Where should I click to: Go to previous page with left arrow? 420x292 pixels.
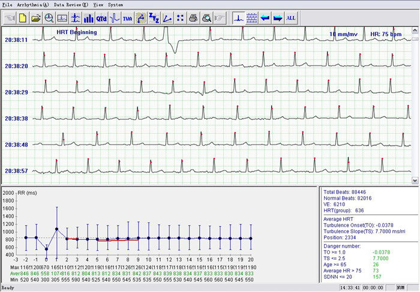click(265, 18)
